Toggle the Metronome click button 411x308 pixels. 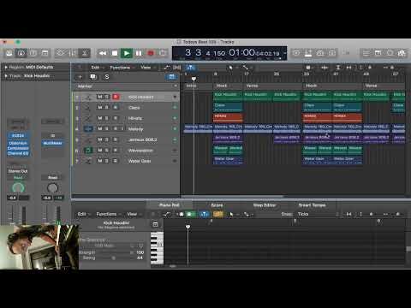(x=332, y=53)
